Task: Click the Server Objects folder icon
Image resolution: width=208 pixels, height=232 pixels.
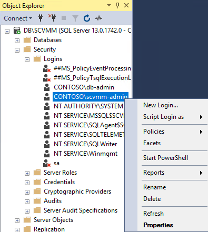Action: pos(27,220)
